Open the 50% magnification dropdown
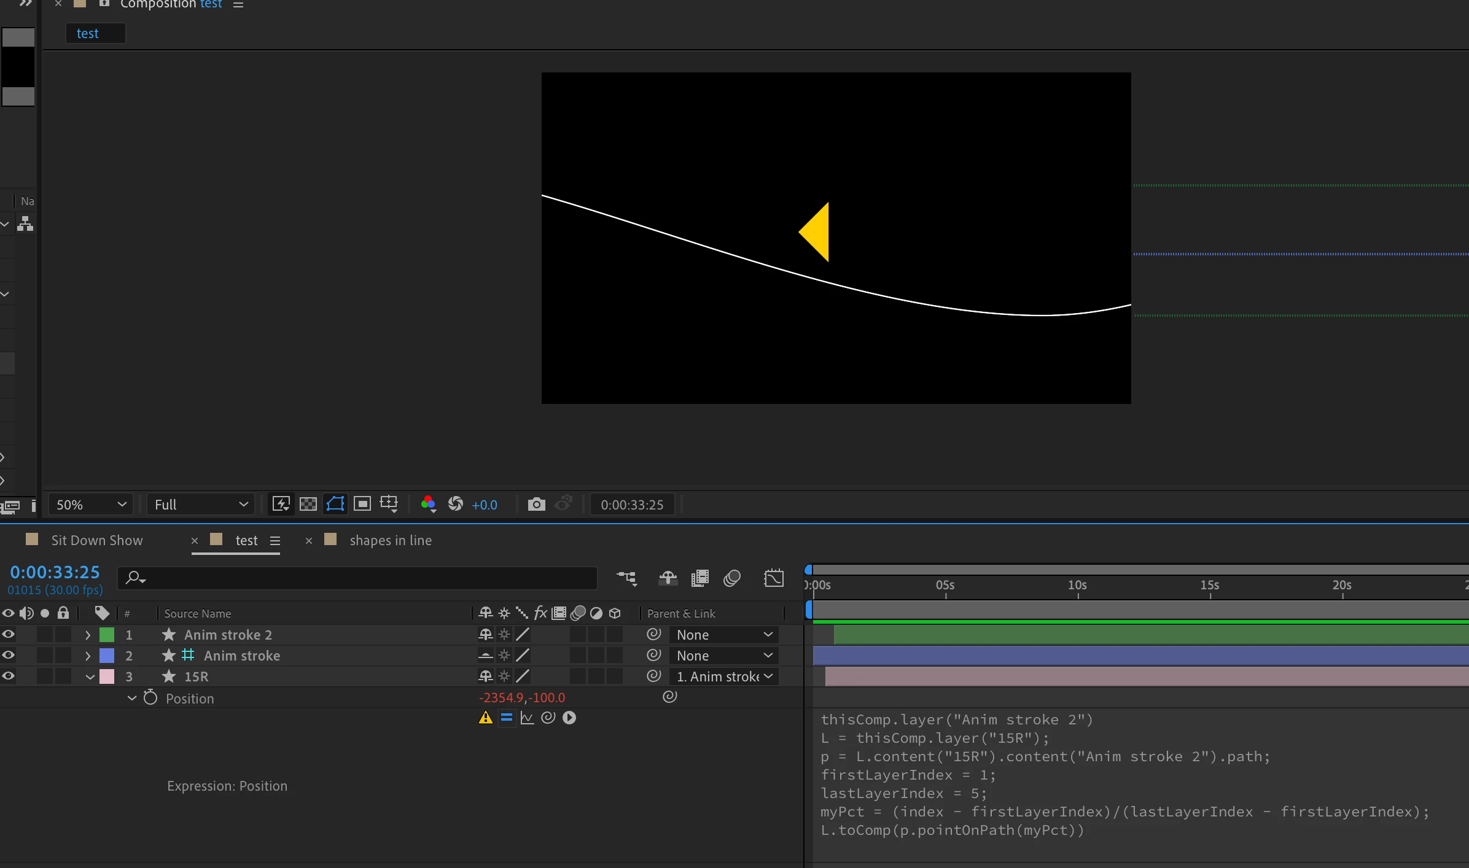 91,505
